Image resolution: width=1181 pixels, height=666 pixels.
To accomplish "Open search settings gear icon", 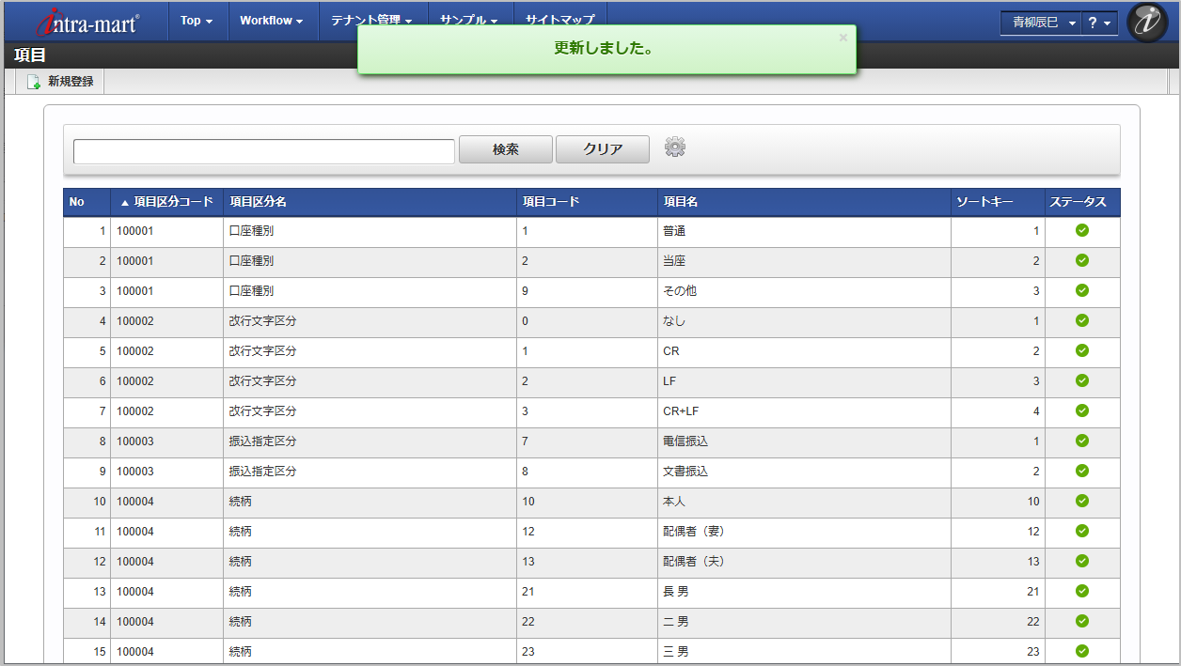I will click(675, 147).
